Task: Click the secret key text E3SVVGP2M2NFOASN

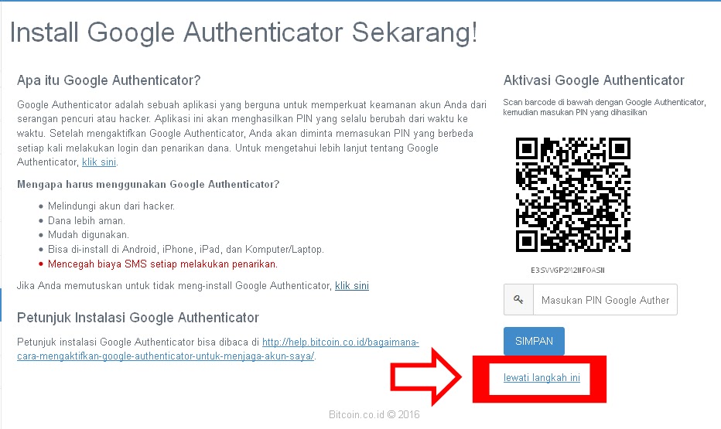Action: point(567,270)
